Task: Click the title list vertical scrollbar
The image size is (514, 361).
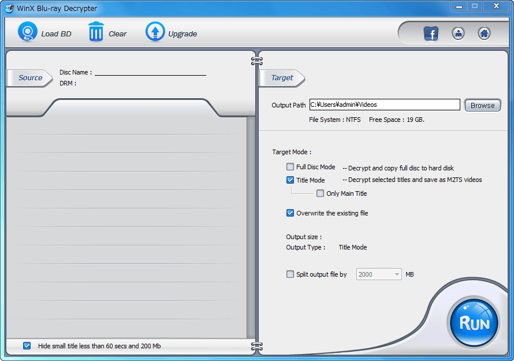Action: coord(251,228)
